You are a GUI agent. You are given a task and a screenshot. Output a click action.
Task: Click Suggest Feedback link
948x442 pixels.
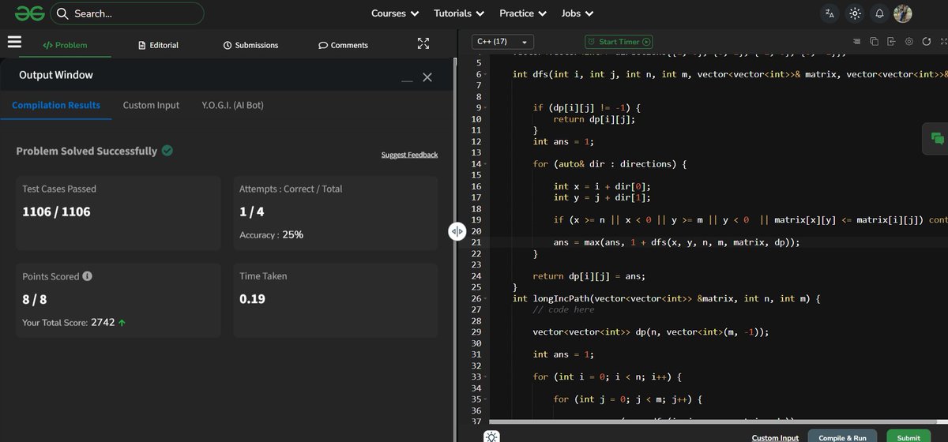[x=409, y=155]
